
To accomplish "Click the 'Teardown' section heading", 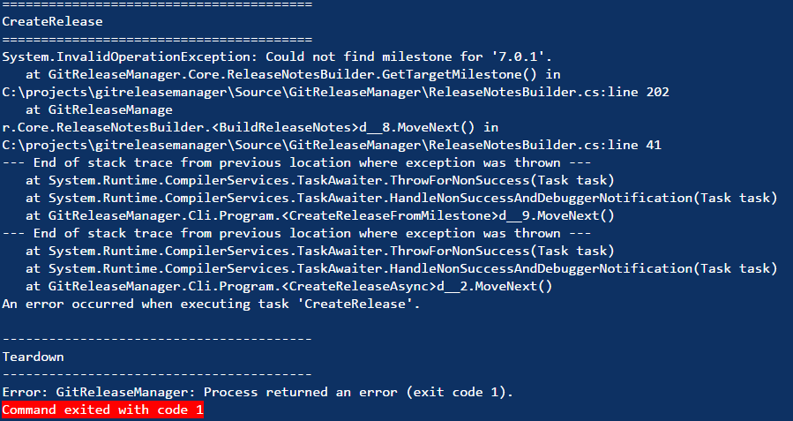I will 33,357.
